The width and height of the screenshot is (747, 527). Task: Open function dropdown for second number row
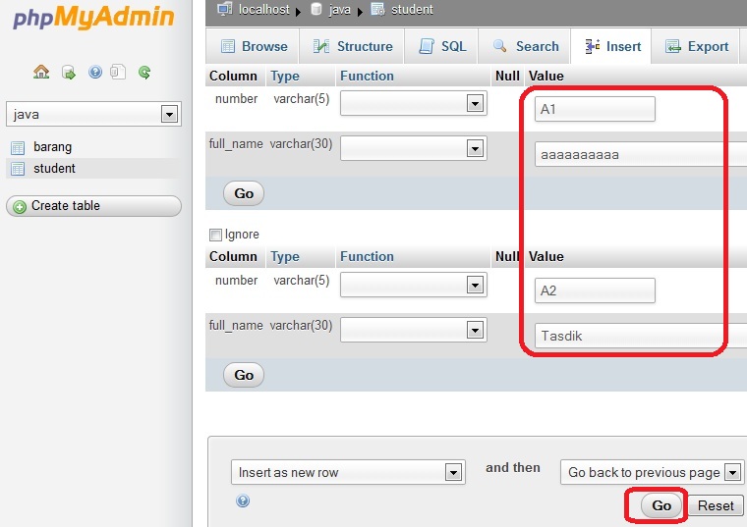click(414, 285)
